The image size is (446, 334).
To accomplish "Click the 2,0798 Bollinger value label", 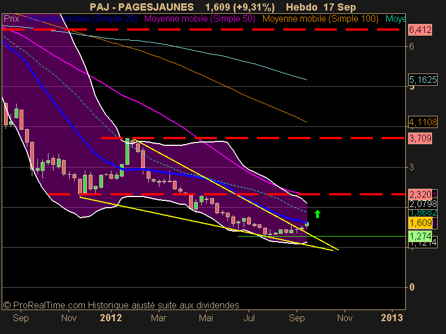I will 423,204.
